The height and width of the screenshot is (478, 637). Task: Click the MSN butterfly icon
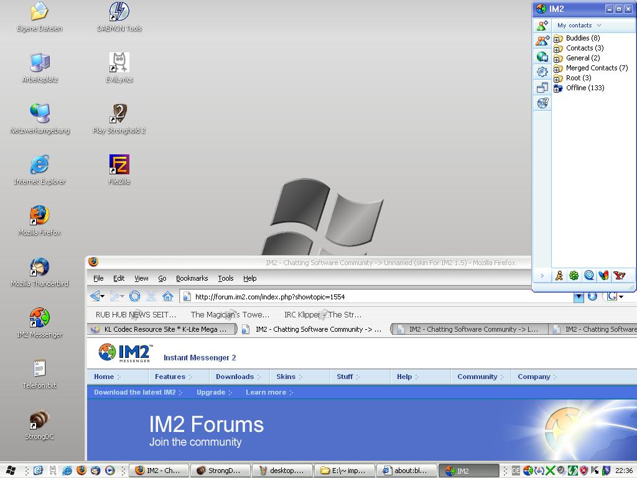coord(603,276)
